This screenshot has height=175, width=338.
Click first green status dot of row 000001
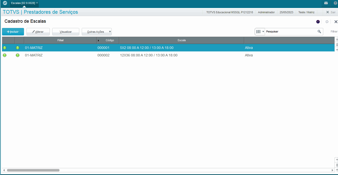[x=4, y=48]
